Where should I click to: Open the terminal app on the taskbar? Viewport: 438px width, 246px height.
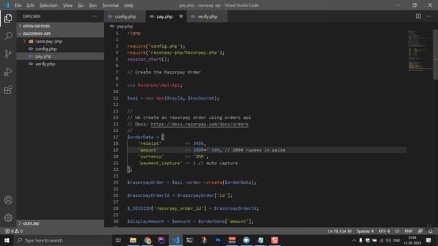[x=190, y=240]
